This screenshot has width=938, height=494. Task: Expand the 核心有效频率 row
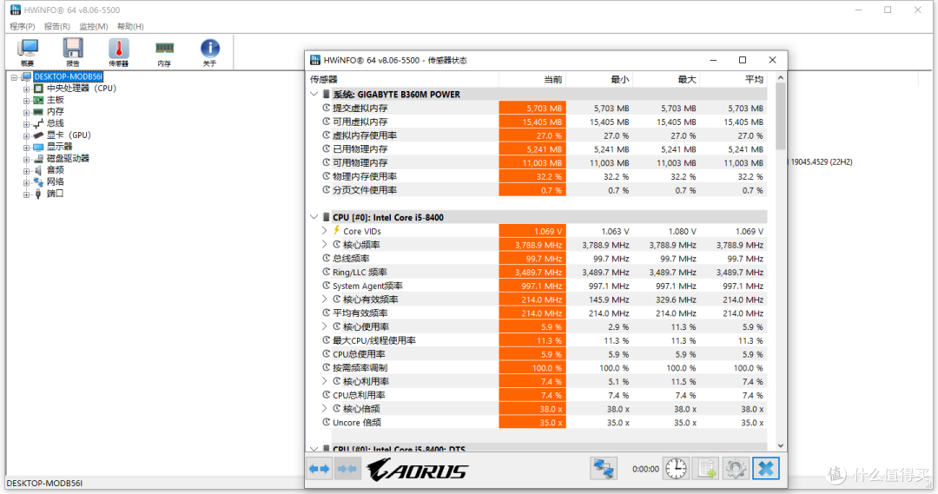click(324, 299)
